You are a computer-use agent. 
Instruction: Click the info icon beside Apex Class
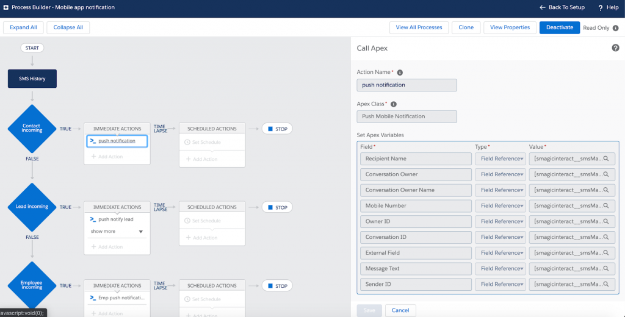(x=394, y=104)
